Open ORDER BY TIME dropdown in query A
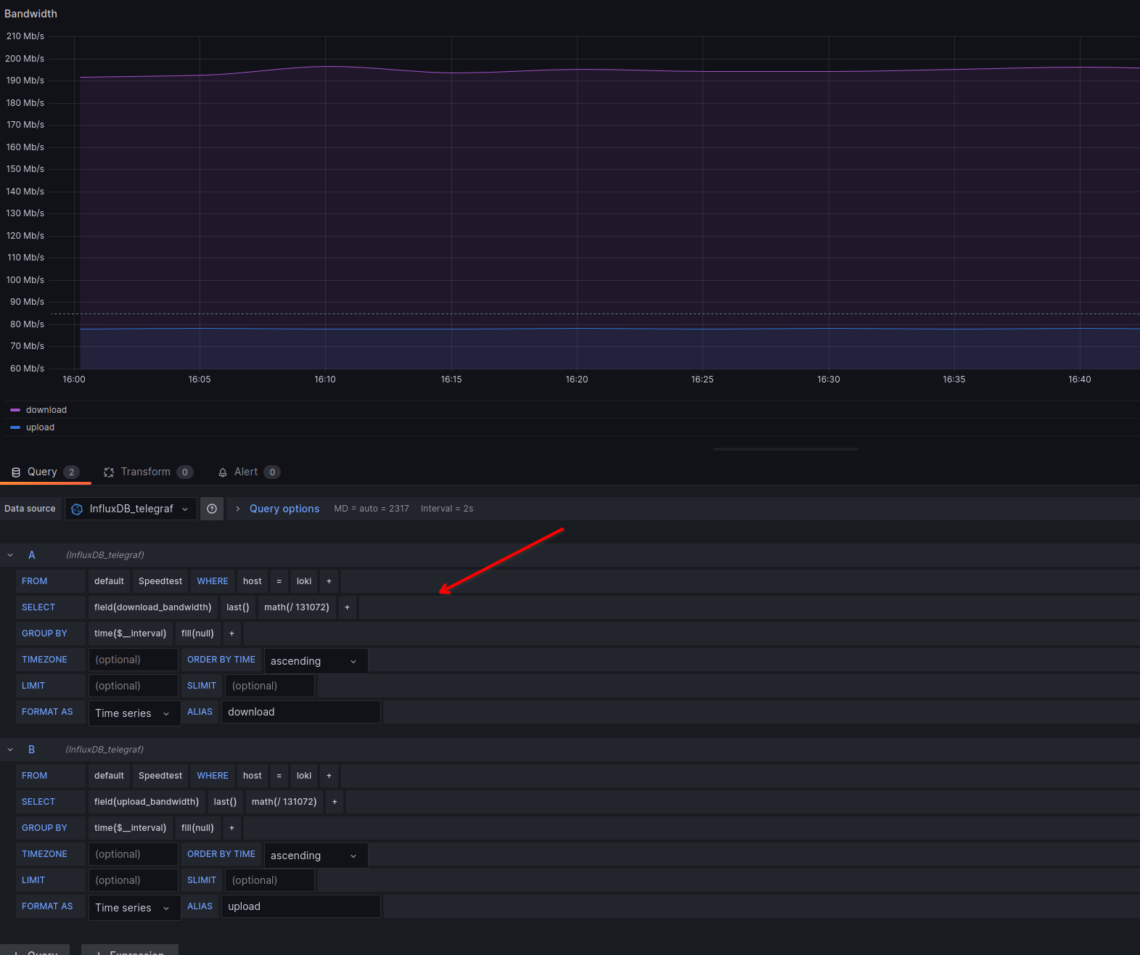The width and height of the screenshot is (1140, 955). coord(316,661)
